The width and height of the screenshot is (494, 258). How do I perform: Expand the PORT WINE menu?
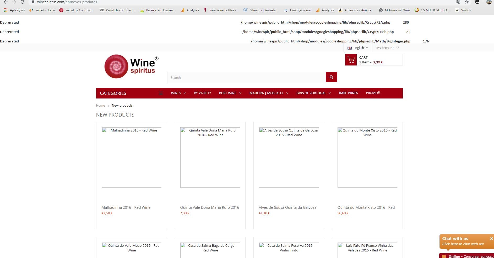(x=230, y=93)
